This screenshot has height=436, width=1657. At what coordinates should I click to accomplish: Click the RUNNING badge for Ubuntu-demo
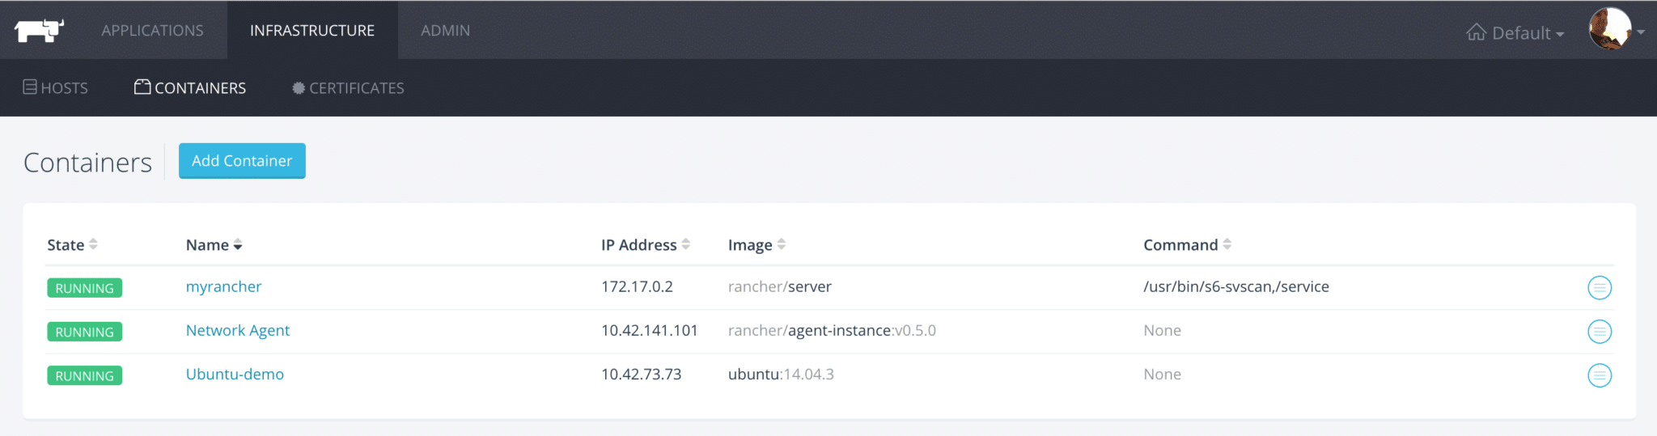[x=84, y=375]
